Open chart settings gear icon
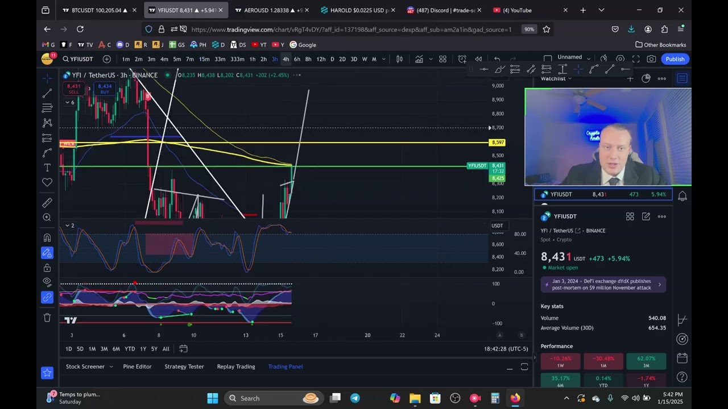Screen dimensions: 728x409 coord(621,59)
